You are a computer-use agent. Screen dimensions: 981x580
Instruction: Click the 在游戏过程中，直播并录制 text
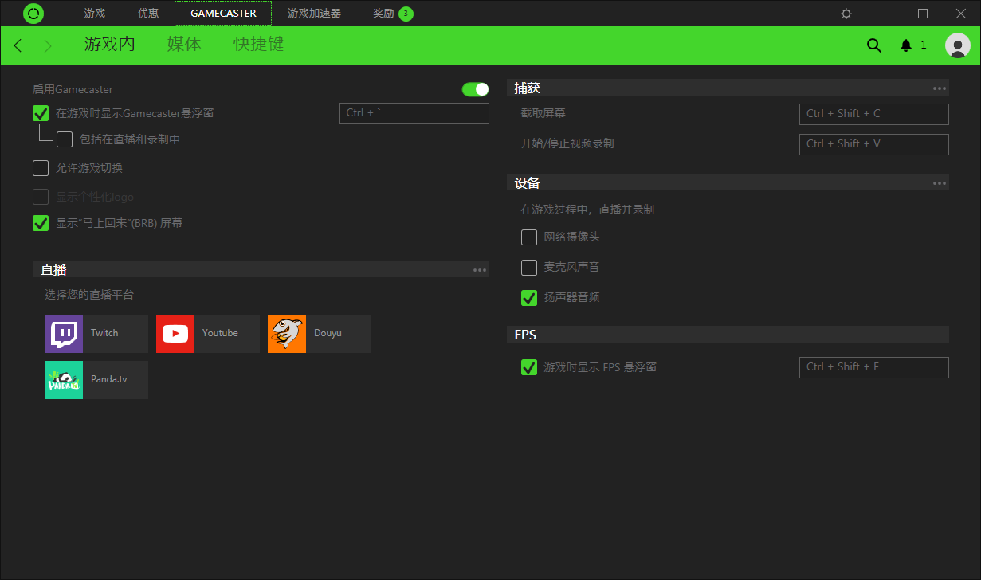tap(588, 210)
